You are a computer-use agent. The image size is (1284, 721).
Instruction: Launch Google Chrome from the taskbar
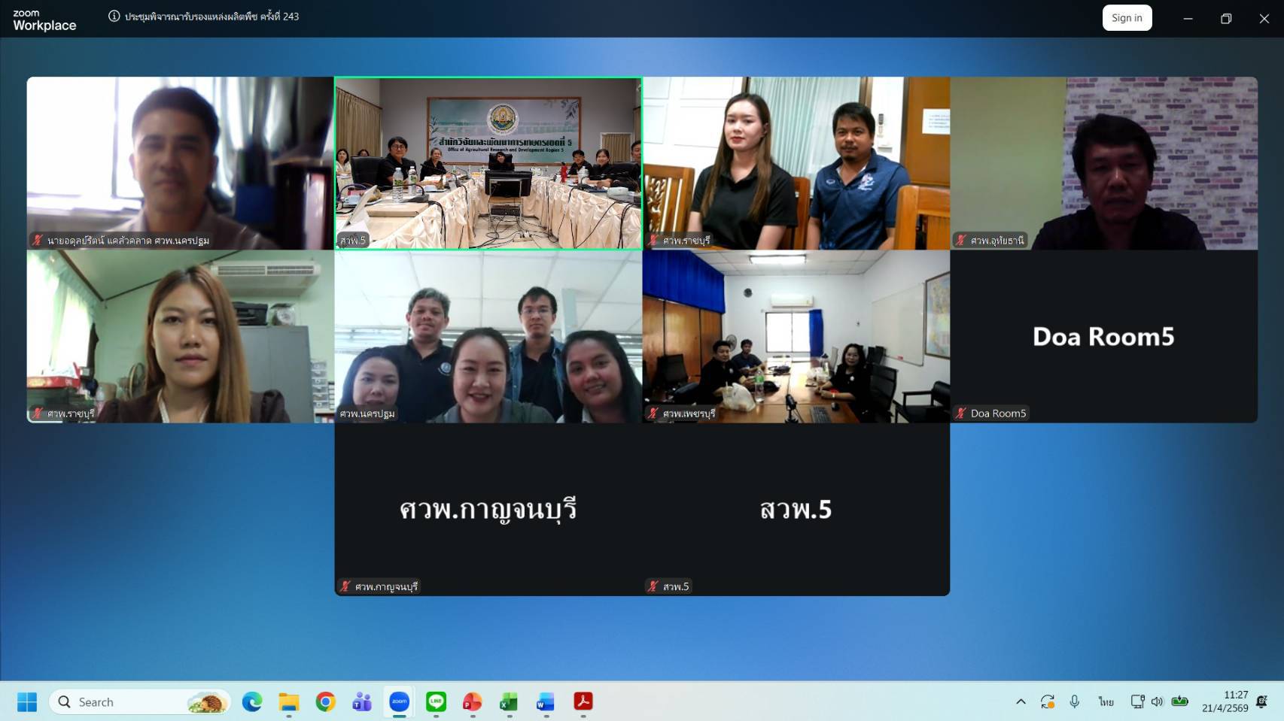pos(325,701)
